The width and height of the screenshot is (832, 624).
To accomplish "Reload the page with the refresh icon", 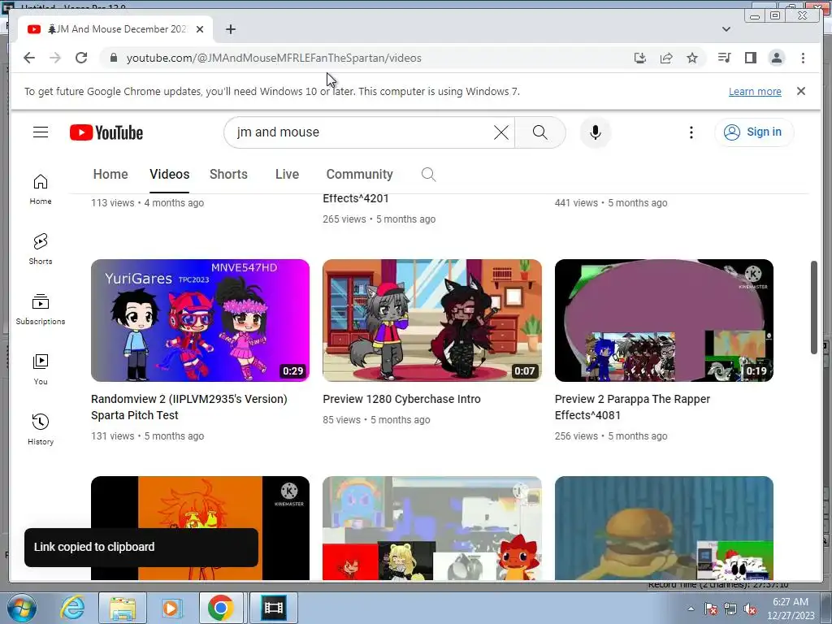I will (81, 58).
